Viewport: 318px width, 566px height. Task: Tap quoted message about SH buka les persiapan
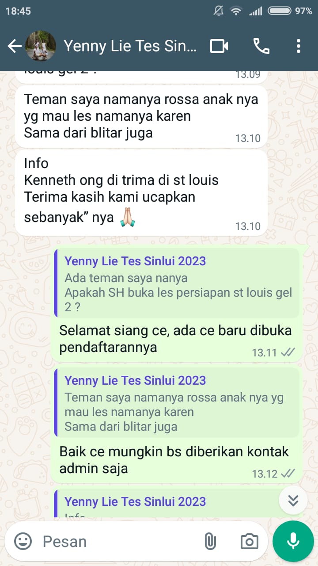[177, 283]
